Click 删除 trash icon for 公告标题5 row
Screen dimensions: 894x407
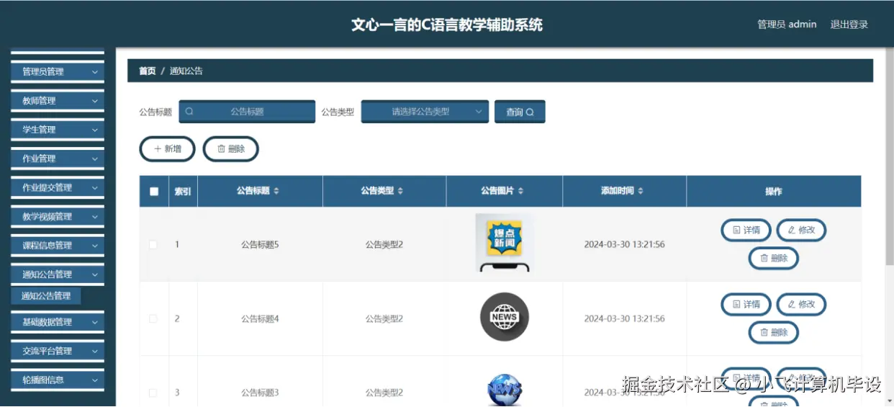coord(764,258)
